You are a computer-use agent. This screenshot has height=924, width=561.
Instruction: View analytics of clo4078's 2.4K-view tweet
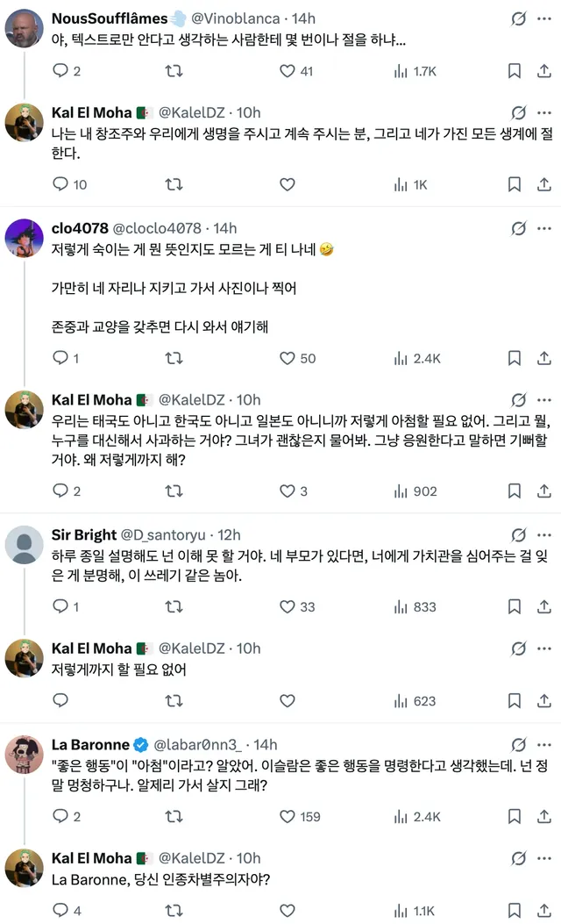pyautogui.click(x=401, y=358)
